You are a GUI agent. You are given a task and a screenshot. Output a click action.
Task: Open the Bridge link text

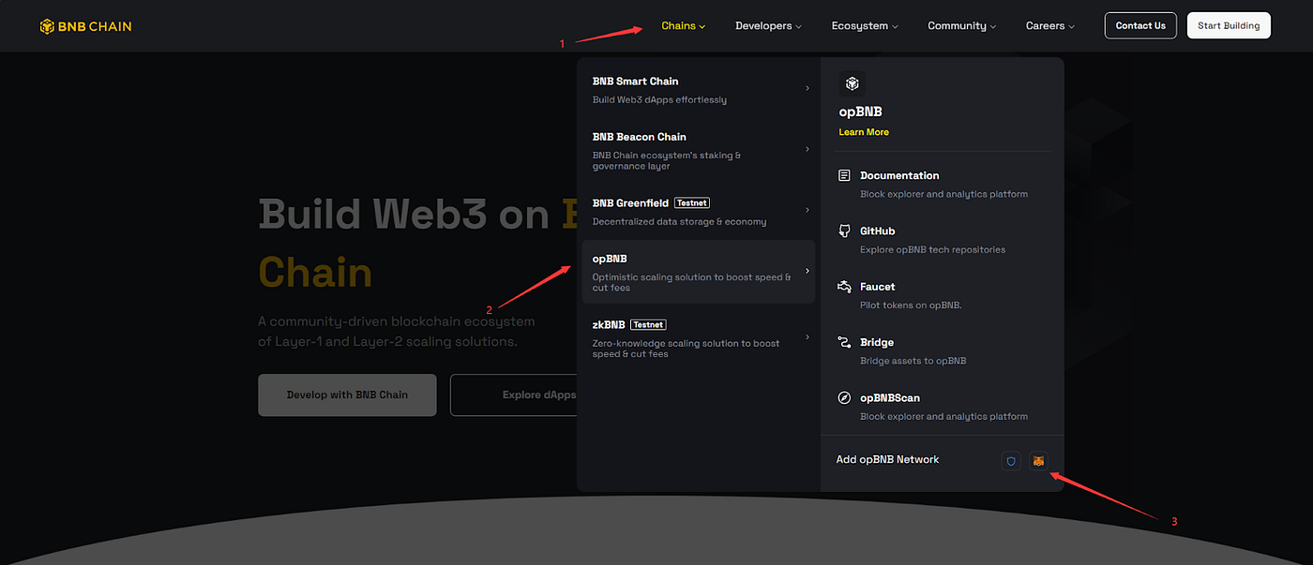coord(877,342)
